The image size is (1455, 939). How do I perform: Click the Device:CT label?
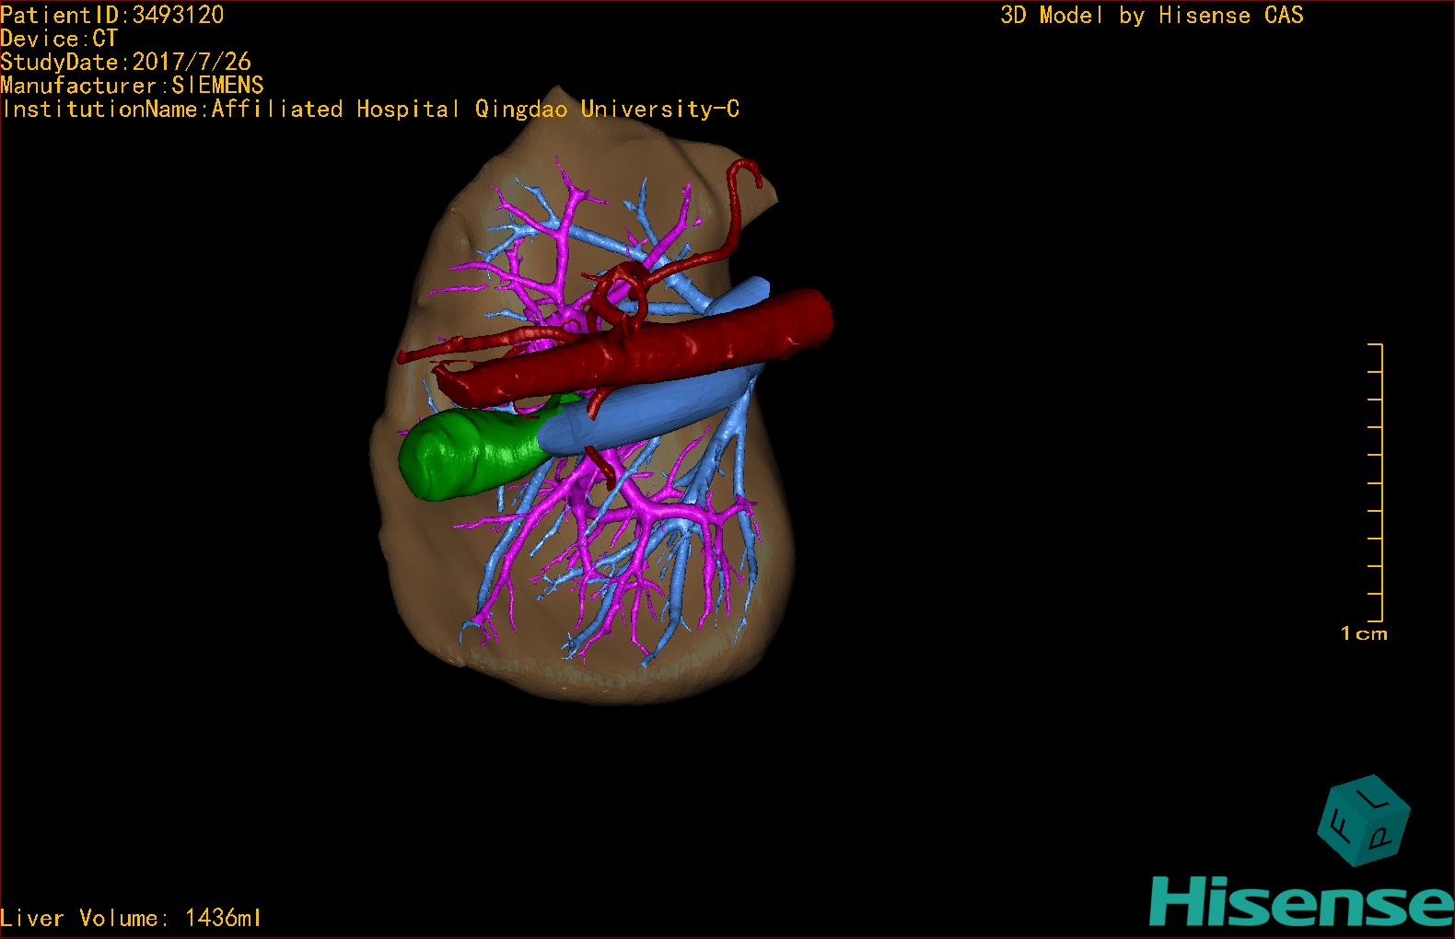coord(59,39)
